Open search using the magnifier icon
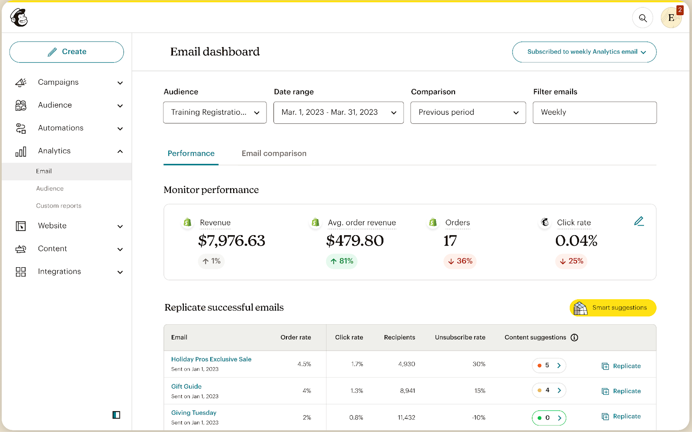Viewport: 692px width, 432px height. pos(642,17)
